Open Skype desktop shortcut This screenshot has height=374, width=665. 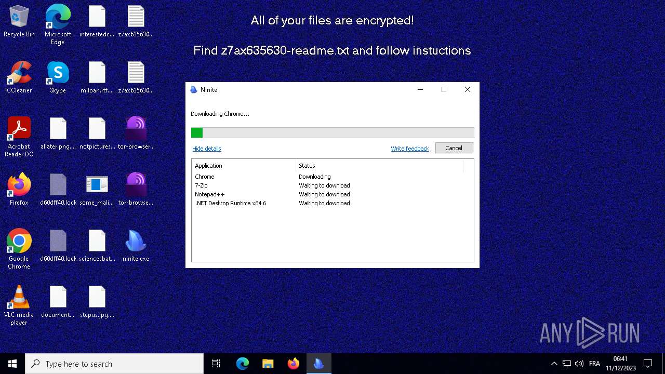[x=58, y=78]
